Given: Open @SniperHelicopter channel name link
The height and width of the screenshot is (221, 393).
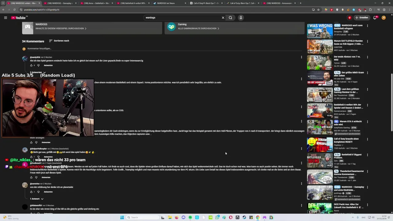Looking at the screenshot, I should click(x=38, y=149).
